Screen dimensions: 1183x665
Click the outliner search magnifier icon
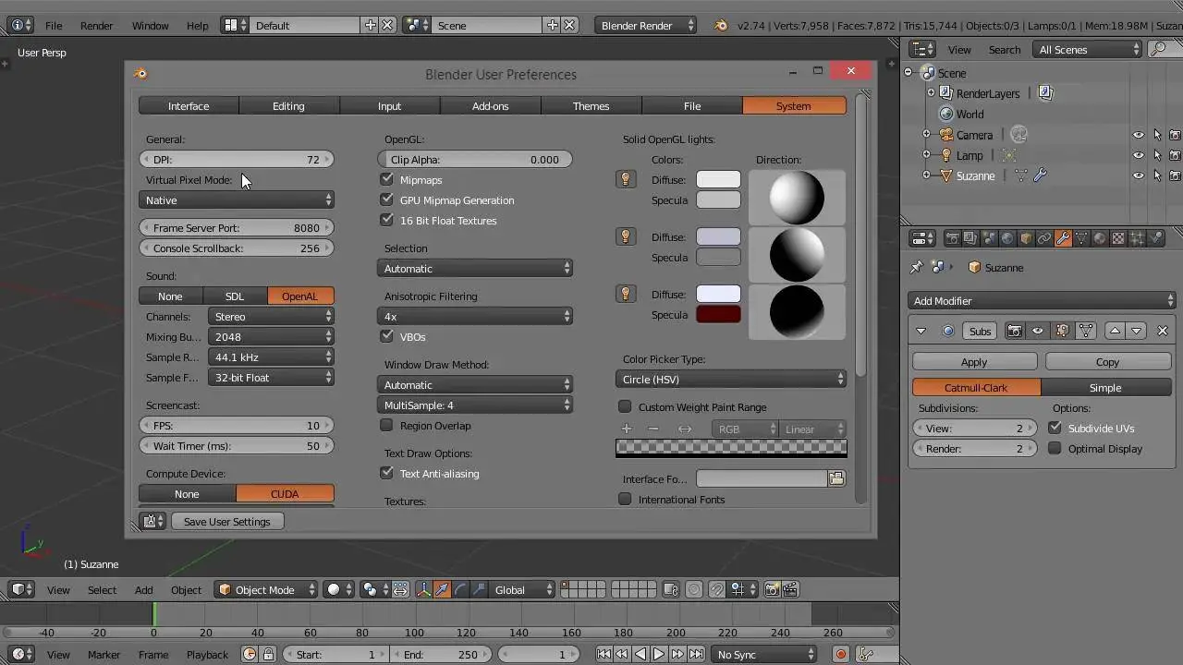[x=1159, y=50]
